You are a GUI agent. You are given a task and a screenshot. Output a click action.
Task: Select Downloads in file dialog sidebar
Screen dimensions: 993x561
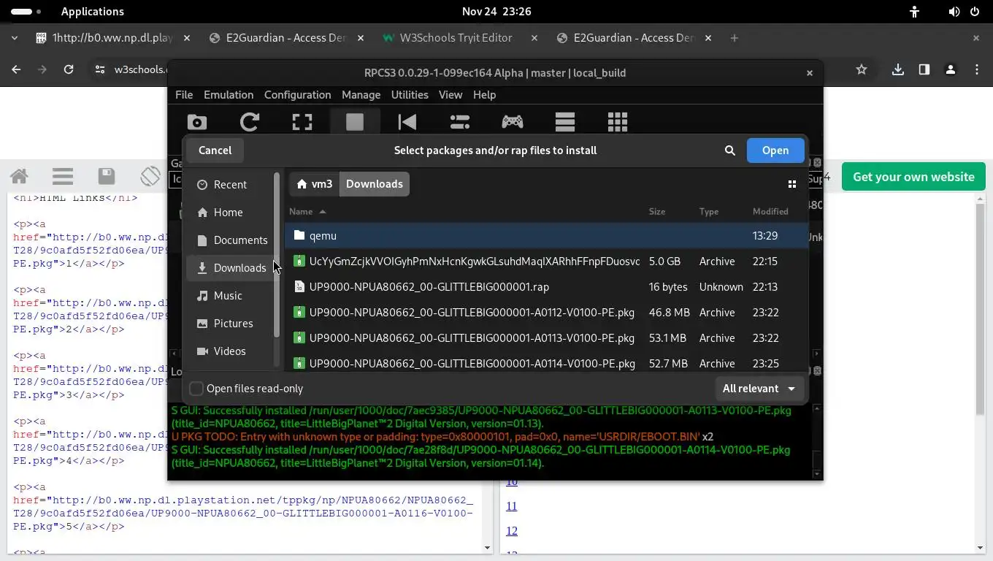tap(230, 268)
